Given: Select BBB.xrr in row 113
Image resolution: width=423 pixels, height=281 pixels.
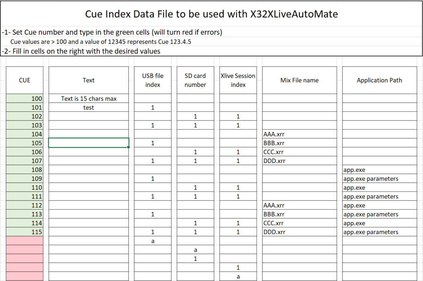Looking at the screenshot, I should point(299,214).
